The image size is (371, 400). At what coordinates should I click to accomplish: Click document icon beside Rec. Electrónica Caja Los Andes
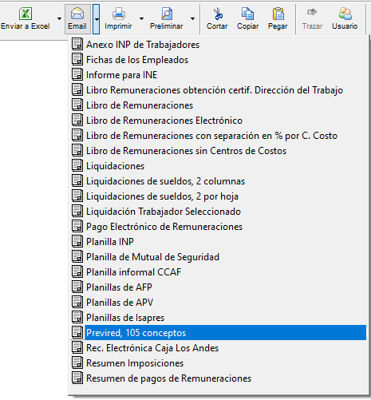pyautogui.click(x=77, y=347)
